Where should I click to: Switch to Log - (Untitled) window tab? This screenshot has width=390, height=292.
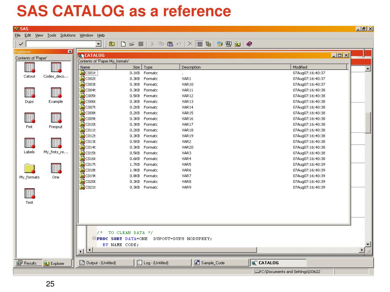pos(163,263)
